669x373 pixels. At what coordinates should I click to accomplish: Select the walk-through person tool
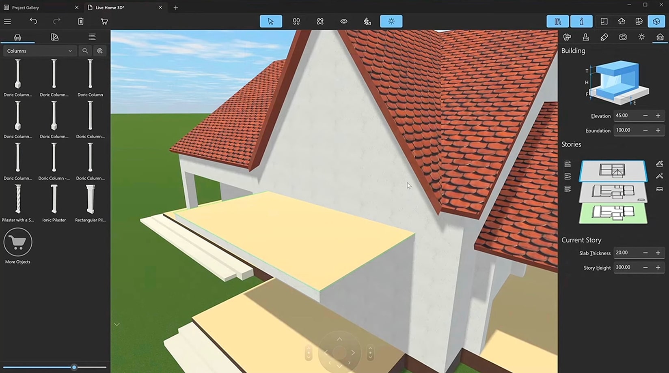tap(367, 21)
